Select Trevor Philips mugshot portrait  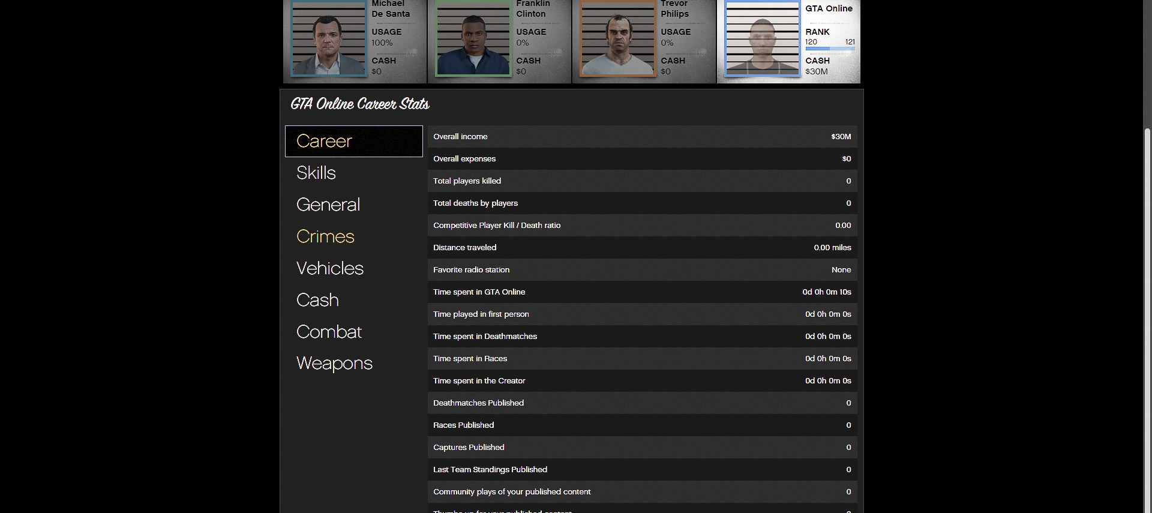617,38
